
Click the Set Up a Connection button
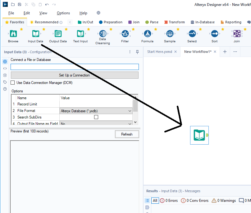(75, 75)
